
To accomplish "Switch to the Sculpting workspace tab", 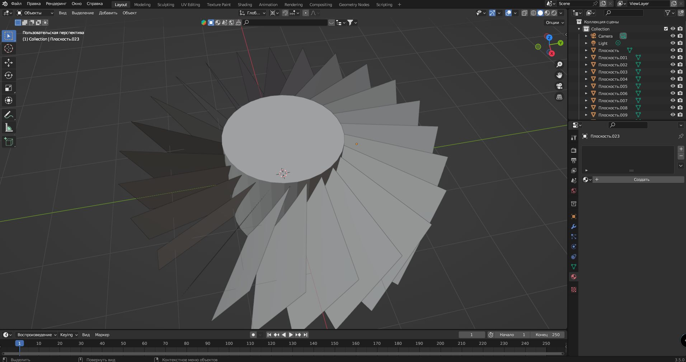I will point(165,5).
